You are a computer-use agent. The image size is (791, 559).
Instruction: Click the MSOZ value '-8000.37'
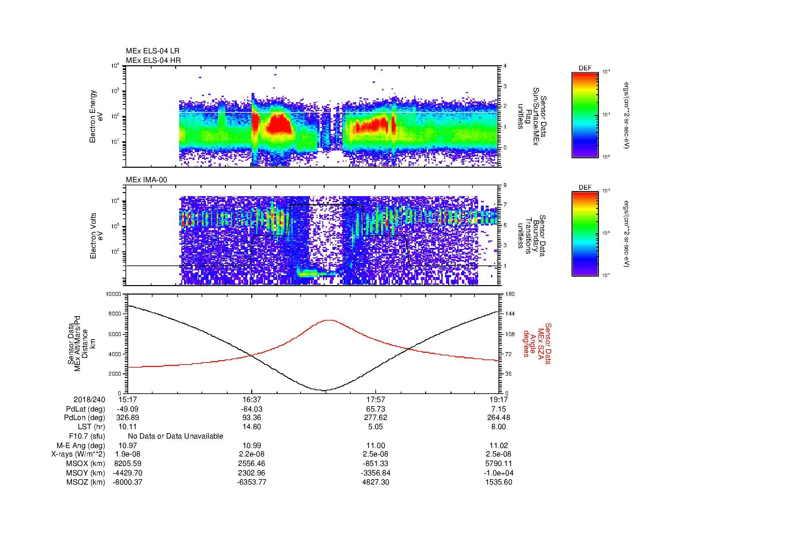(x=127, y=482)
